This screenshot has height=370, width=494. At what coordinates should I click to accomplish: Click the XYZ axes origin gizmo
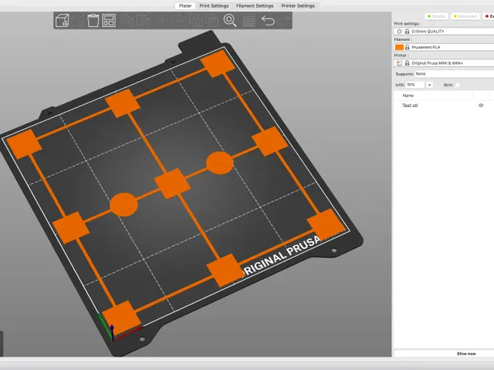click(112, 337)
